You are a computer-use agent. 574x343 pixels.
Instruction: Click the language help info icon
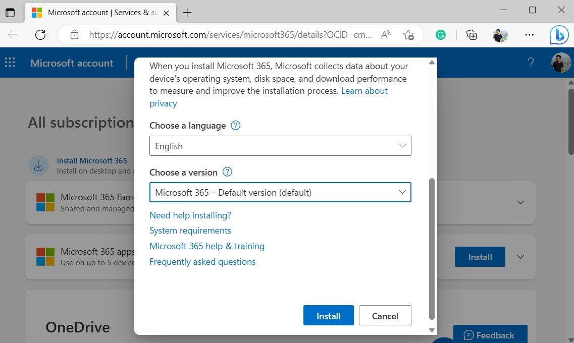coord(235,126)
